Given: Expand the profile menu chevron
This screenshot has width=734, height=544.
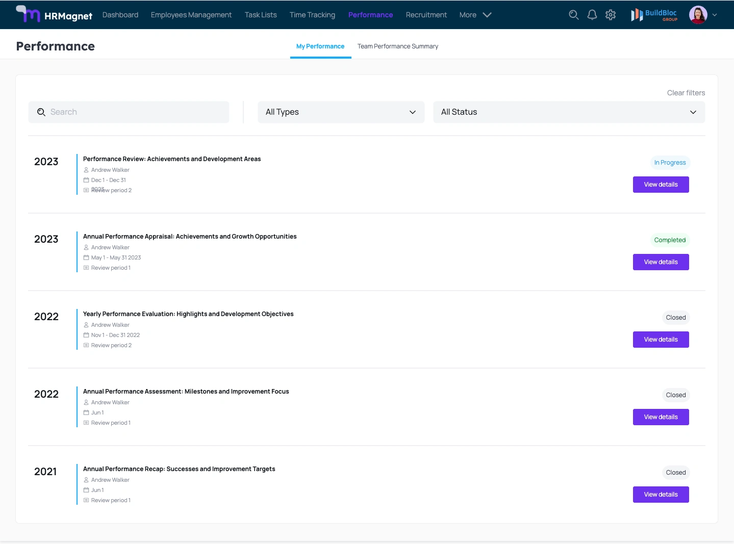Looking at the screenshot, I should tap(715, 15).
